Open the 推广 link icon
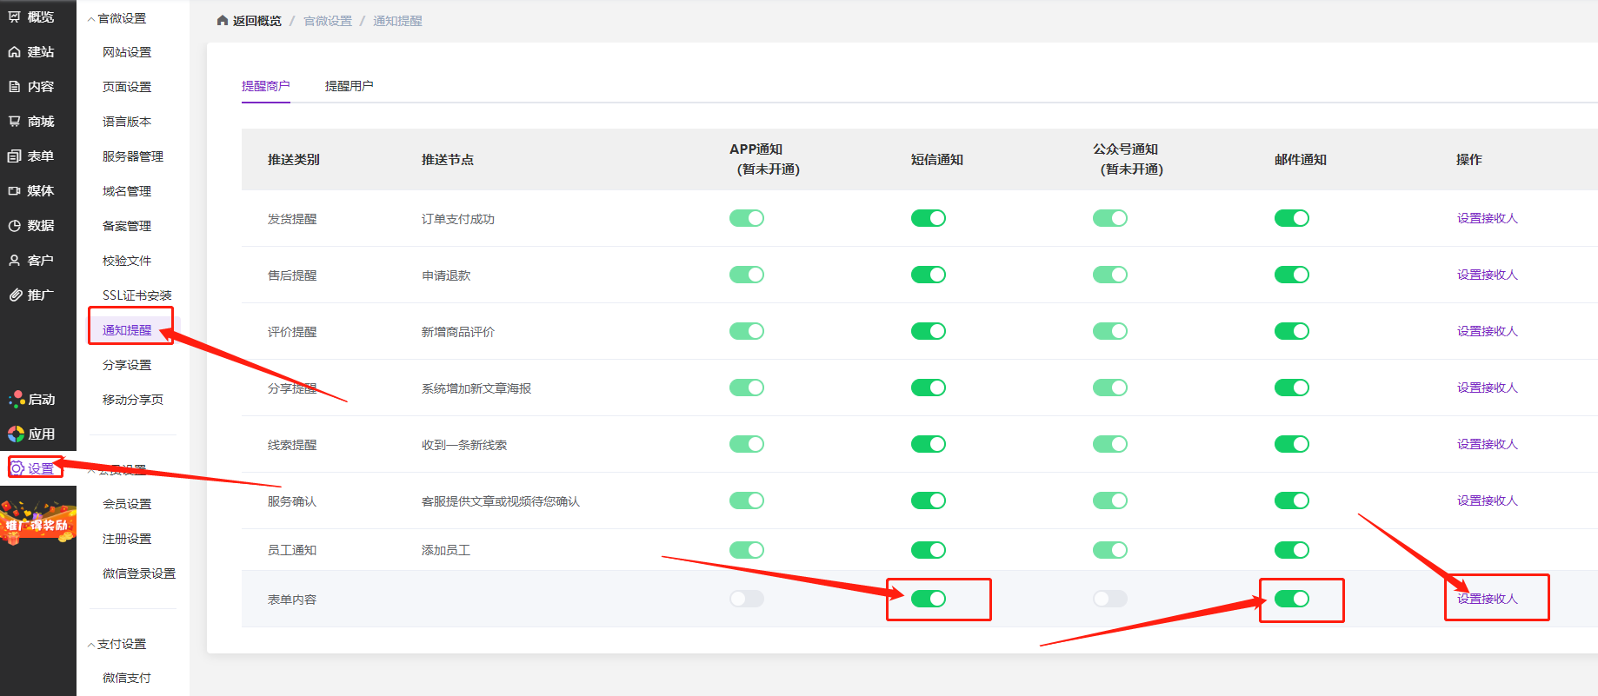Image resolution: width=1598 pixels, height=696 pixels. coord(15,295)
